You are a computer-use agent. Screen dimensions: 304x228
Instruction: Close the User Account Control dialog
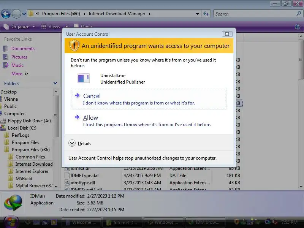tap(227, 34)
